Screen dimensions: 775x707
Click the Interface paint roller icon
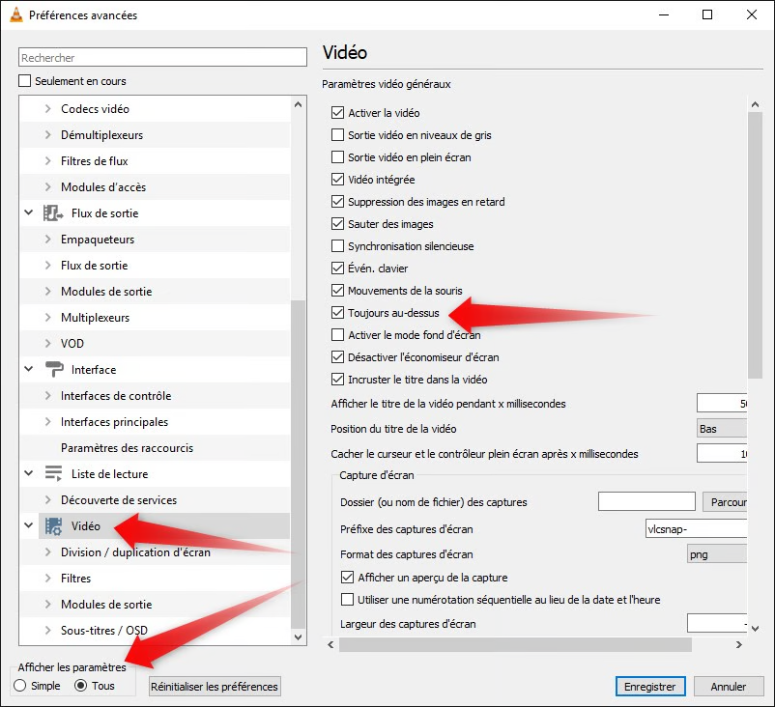(54, 370)
